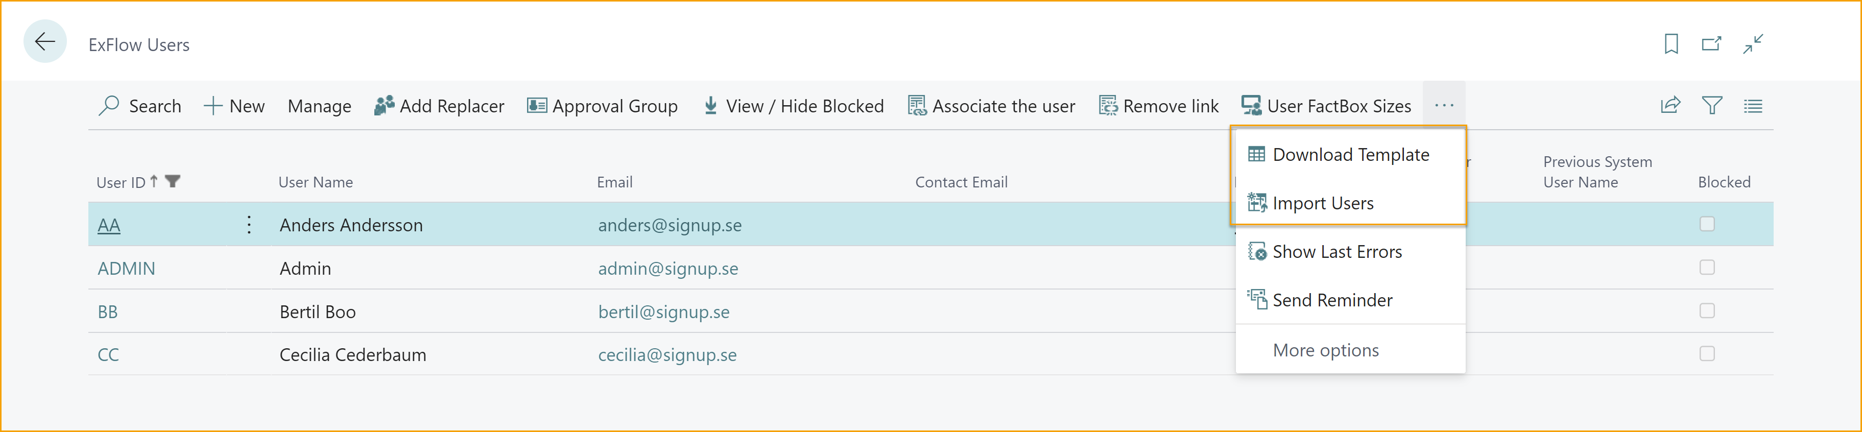Screen dimensions: 1862x432
Task: Click User Name column header
Action: (315, 182)
